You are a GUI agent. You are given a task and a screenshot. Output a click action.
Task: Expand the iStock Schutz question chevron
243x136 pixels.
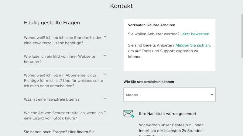point(105,112)
